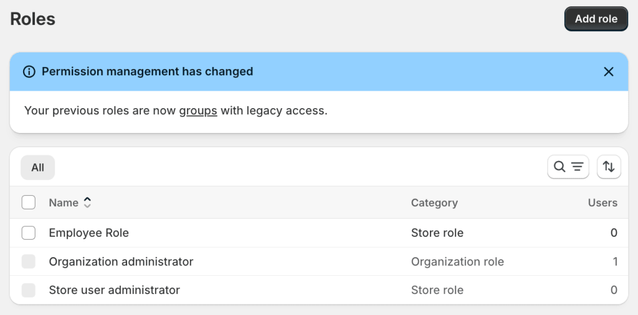Click the info icon in the banner
The height and width of the screenshot is (315, 638).
[x=29, y=71]
